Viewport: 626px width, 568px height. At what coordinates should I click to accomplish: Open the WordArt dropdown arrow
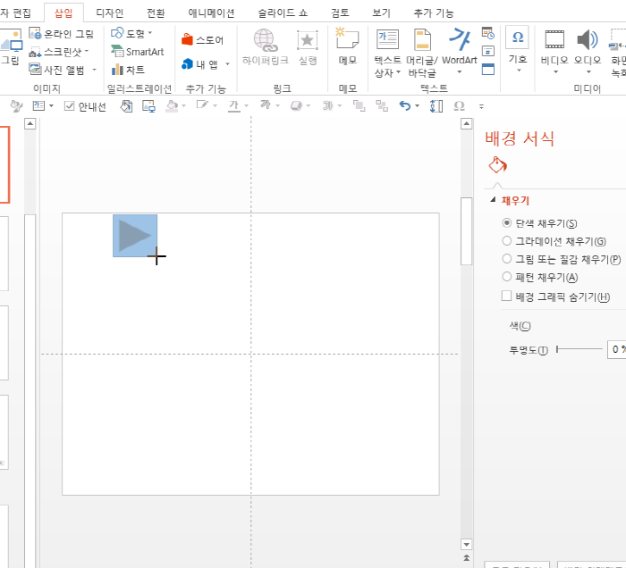(459, 72)
